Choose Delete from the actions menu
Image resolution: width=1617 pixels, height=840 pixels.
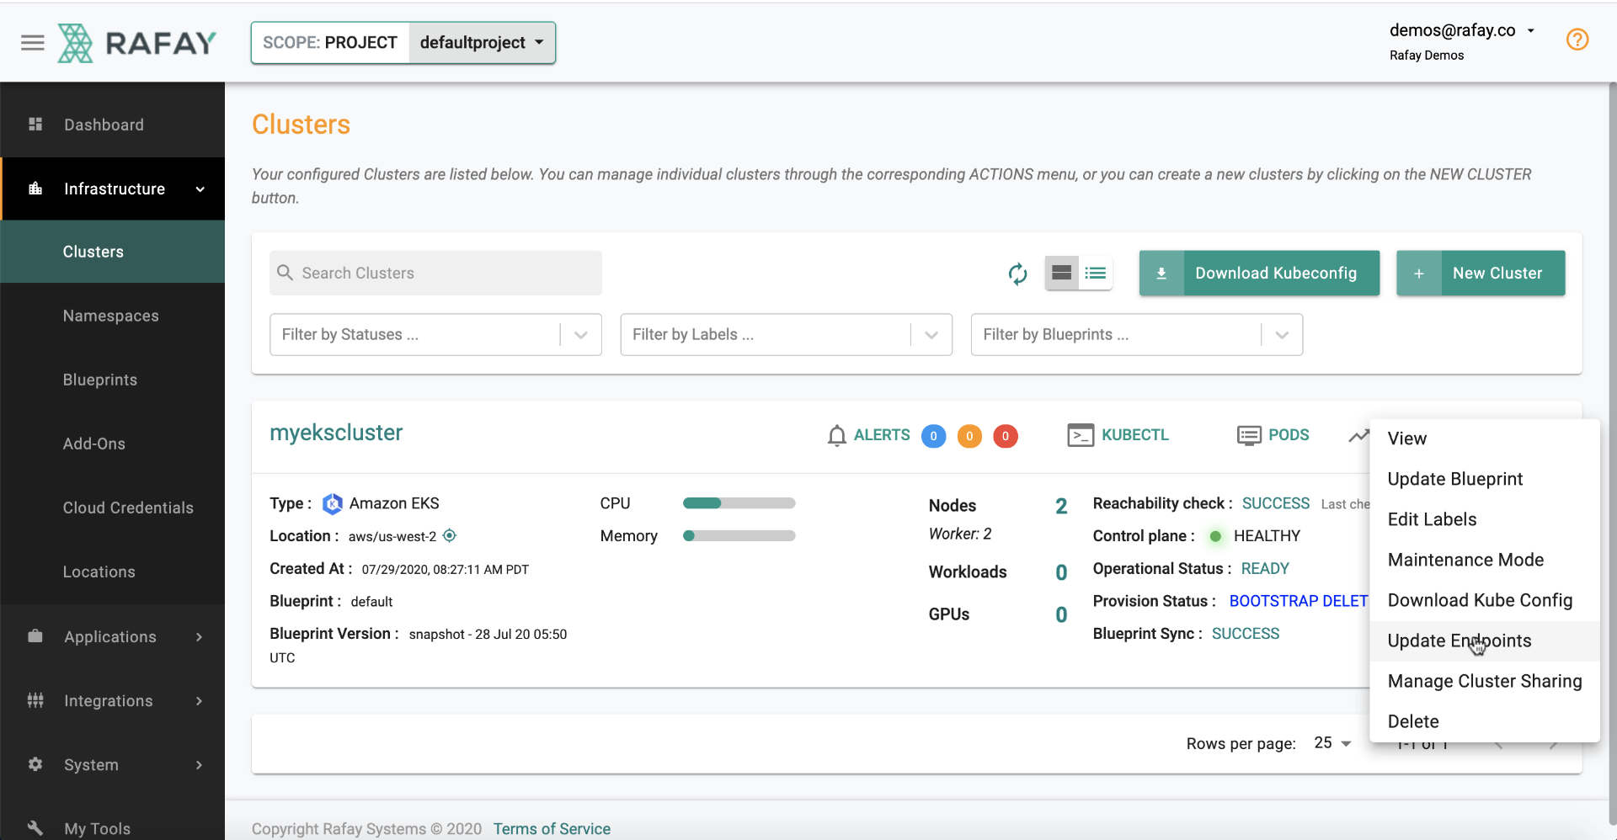click(x=1484, y=721)
